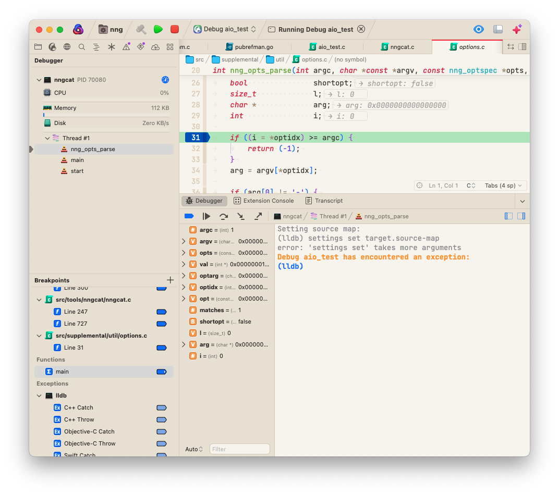This screenshot has width=559, height=495.
Task: Collapse the lldb exceptions group
Action: [39, 395]
